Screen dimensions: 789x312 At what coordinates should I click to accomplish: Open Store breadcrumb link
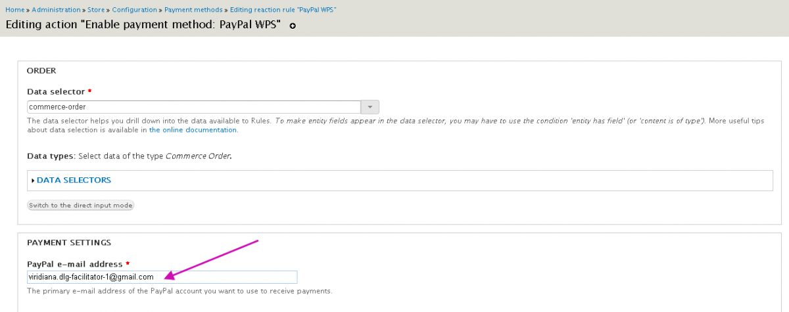(x=96, y=10)
